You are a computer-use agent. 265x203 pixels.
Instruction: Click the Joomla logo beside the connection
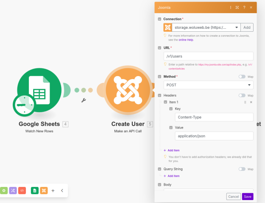[x=167, y=27]
